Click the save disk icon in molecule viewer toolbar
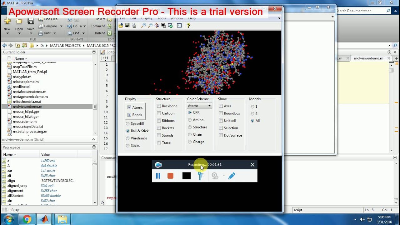This screenshot has width=400, height=225. 127,26
